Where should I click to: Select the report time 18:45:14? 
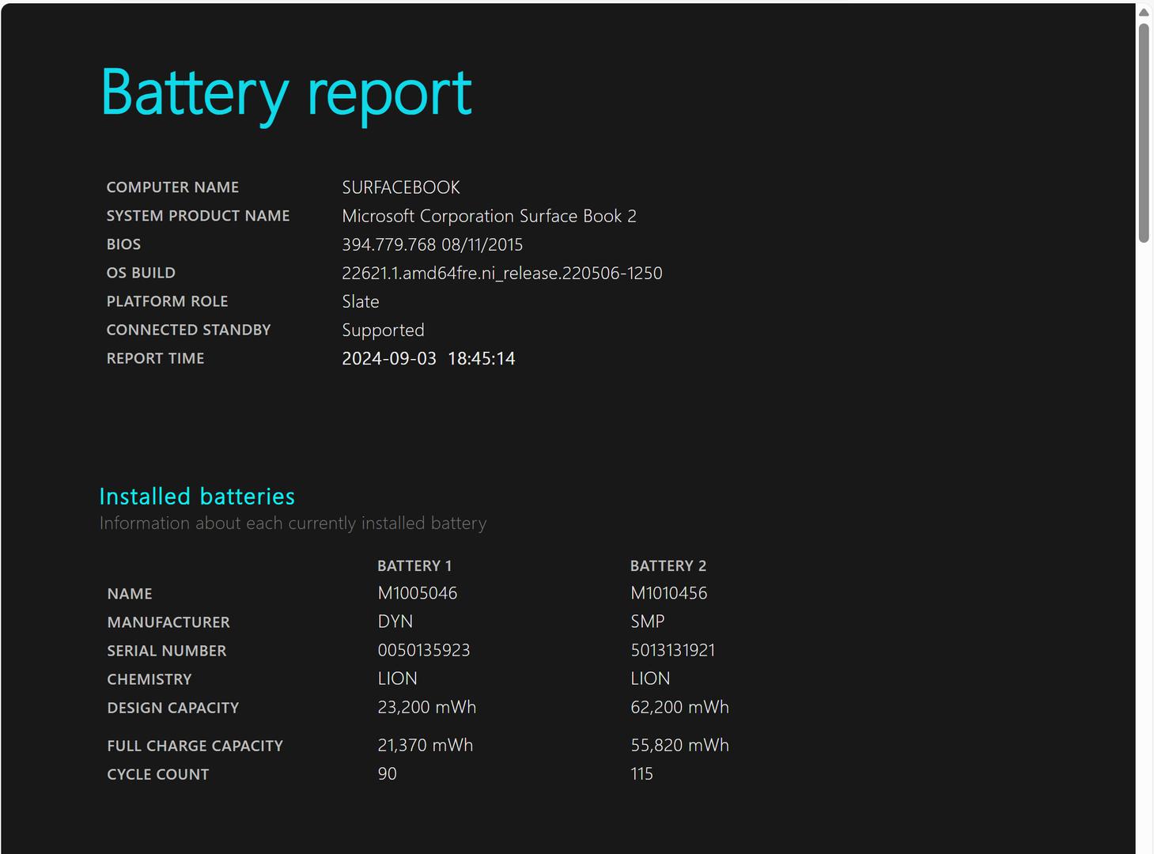pyautogui.click(x=482, y=358)
